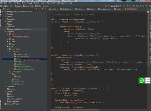Open the File menu
The image size is (151, 111).
pos(1,3)
